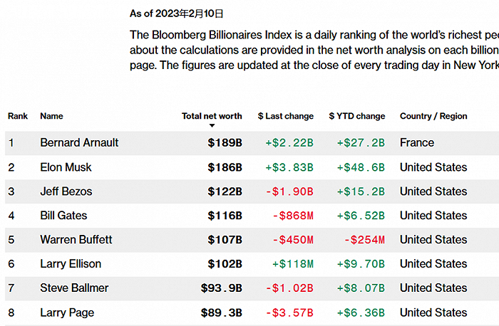This screenshot has height=326, width=499.
Task: Click Elon Musk's $186B net worth
Action: 225,167
